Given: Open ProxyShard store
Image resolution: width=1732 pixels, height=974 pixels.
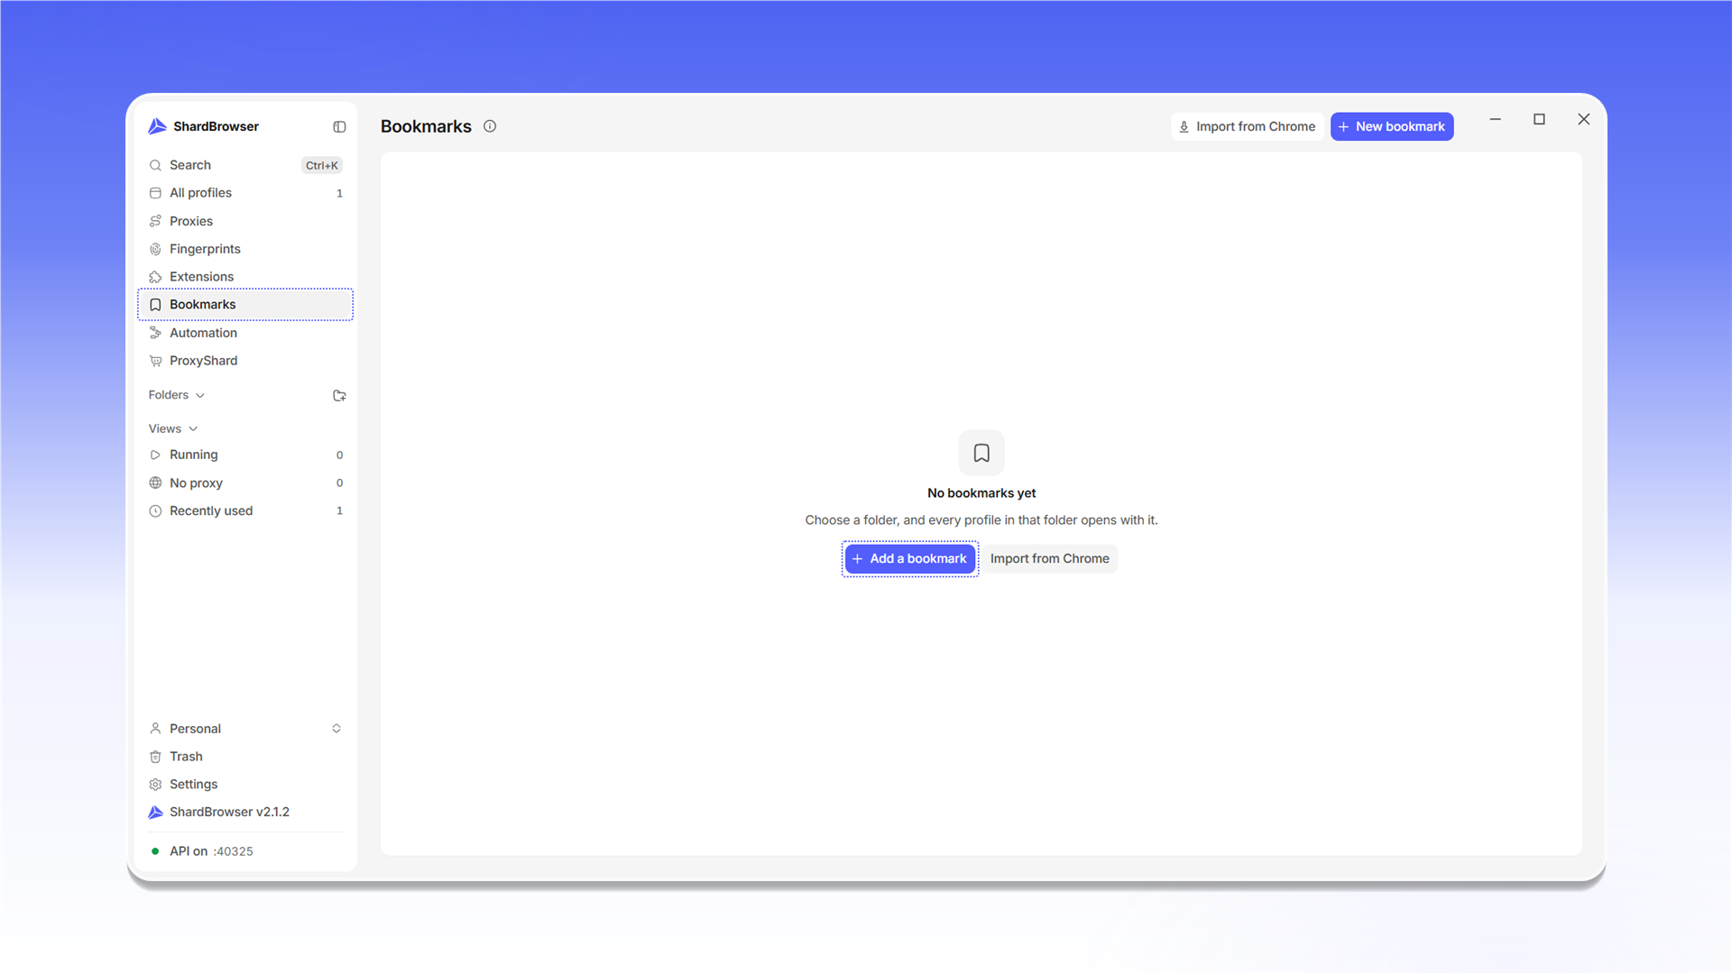Looking at the screenshot, I should (x=245, y=361).
